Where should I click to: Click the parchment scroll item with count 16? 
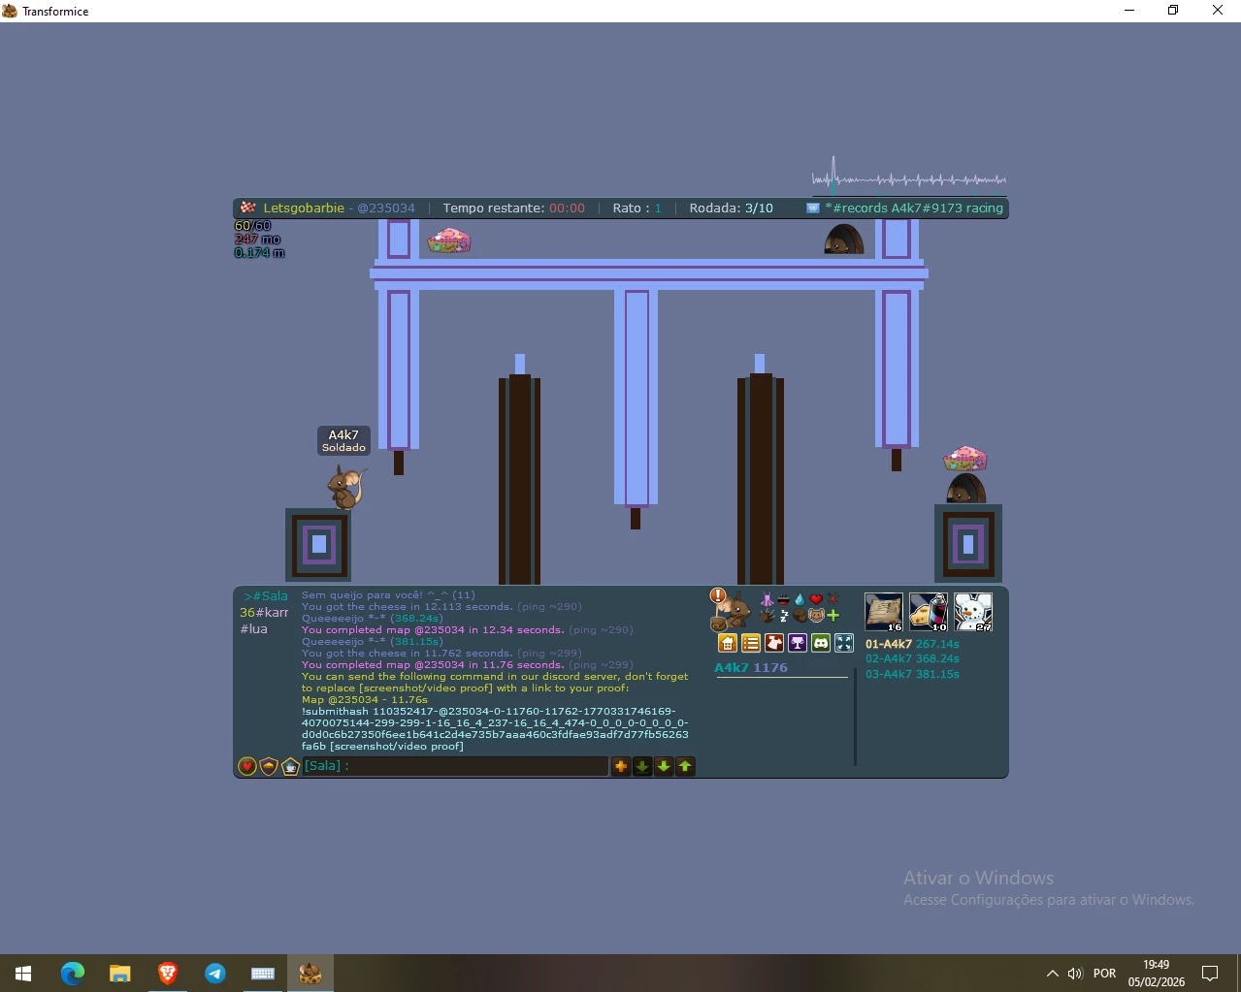click(884, 612)
